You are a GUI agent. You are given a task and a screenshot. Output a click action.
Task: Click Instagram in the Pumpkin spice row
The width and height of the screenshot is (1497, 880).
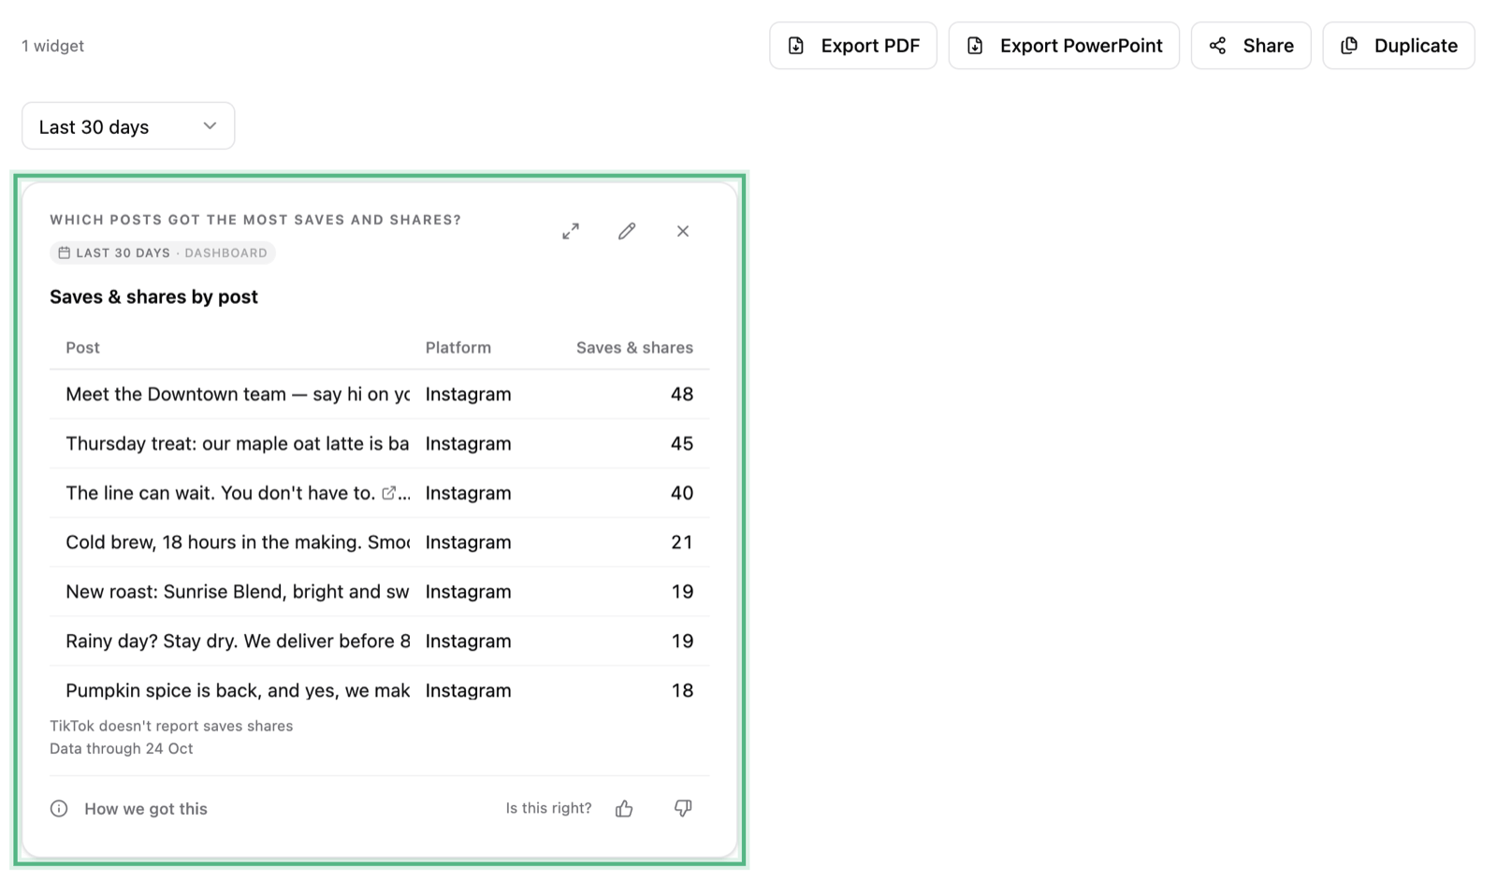[468, 691]
